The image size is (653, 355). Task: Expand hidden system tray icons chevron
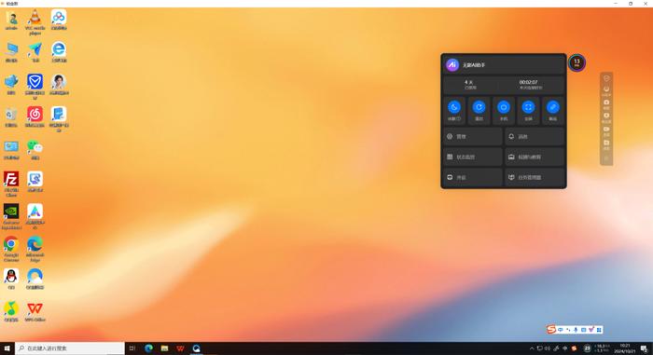pos(532,348)
